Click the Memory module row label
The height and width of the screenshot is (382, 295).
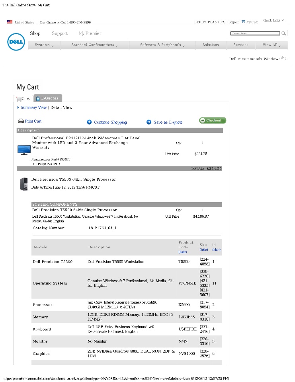[x=40, y=317]
